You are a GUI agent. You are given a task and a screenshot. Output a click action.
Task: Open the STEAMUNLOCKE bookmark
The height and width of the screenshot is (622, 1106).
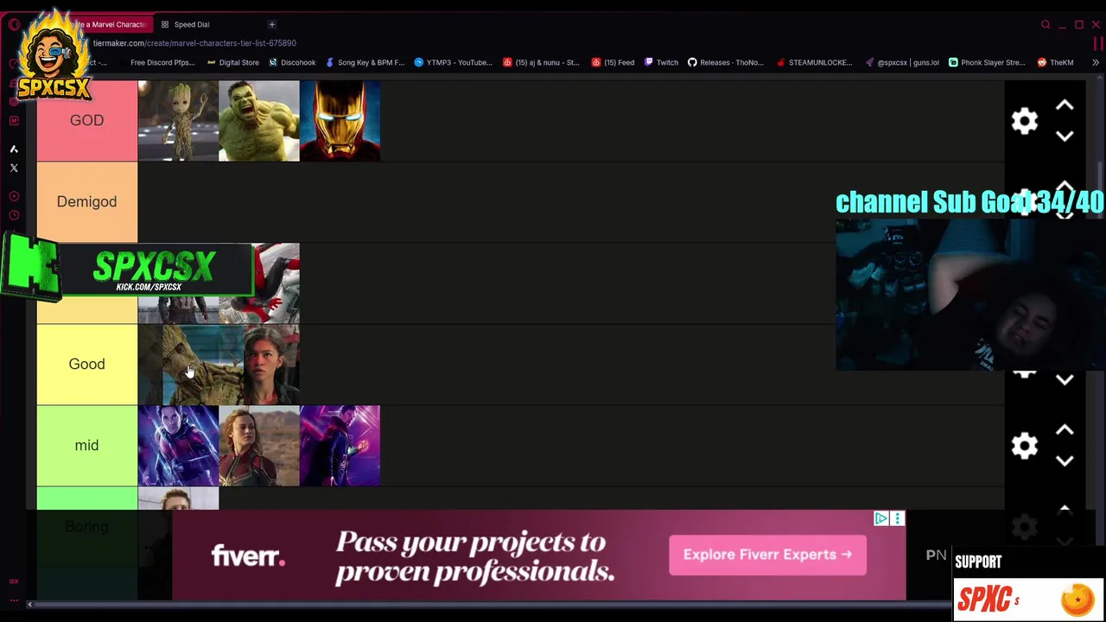815,62
